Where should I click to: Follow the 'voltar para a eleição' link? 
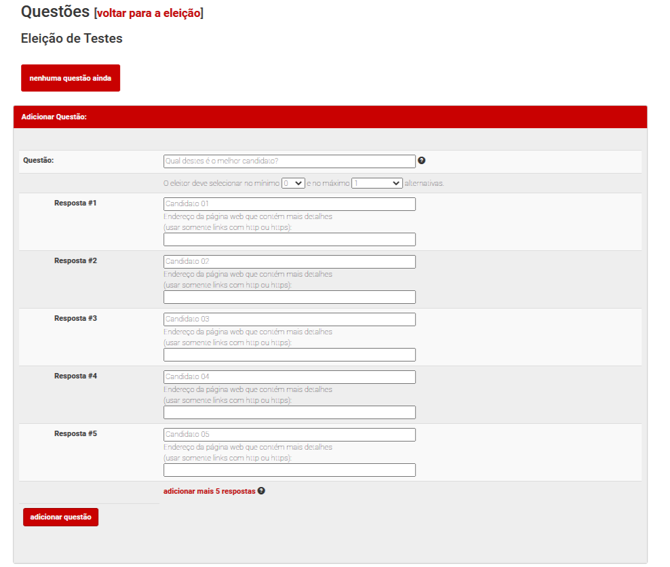click(x=149, y=13)
